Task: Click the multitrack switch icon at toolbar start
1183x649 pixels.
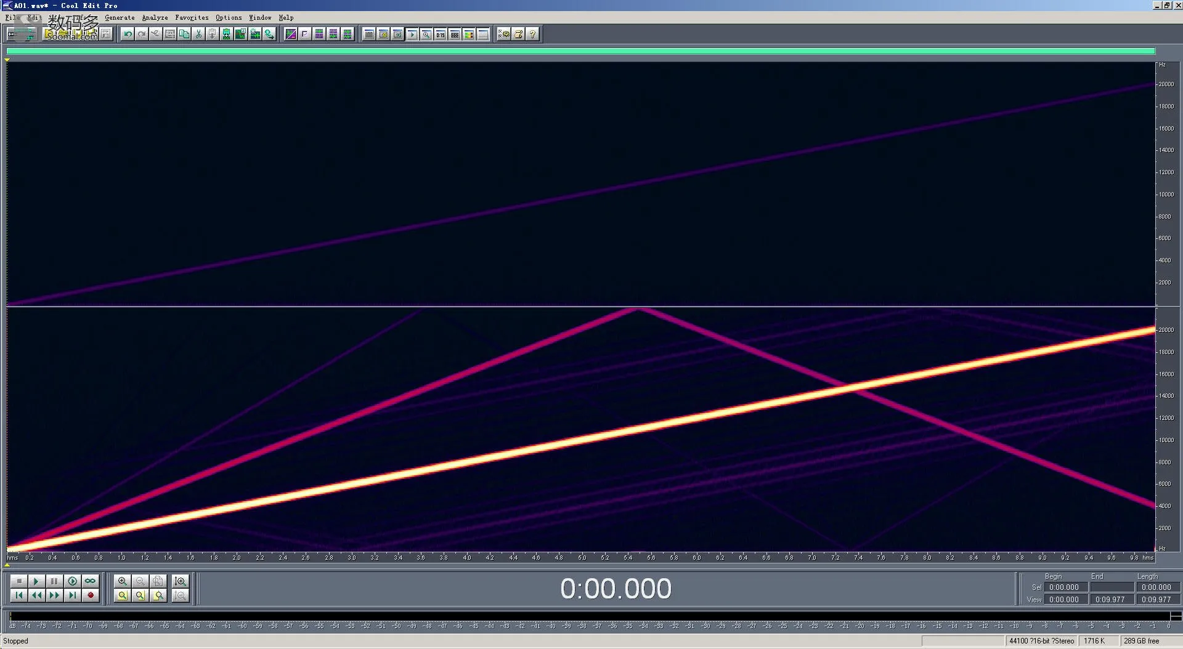Action: pyautogui.click(x=22, y=34)
